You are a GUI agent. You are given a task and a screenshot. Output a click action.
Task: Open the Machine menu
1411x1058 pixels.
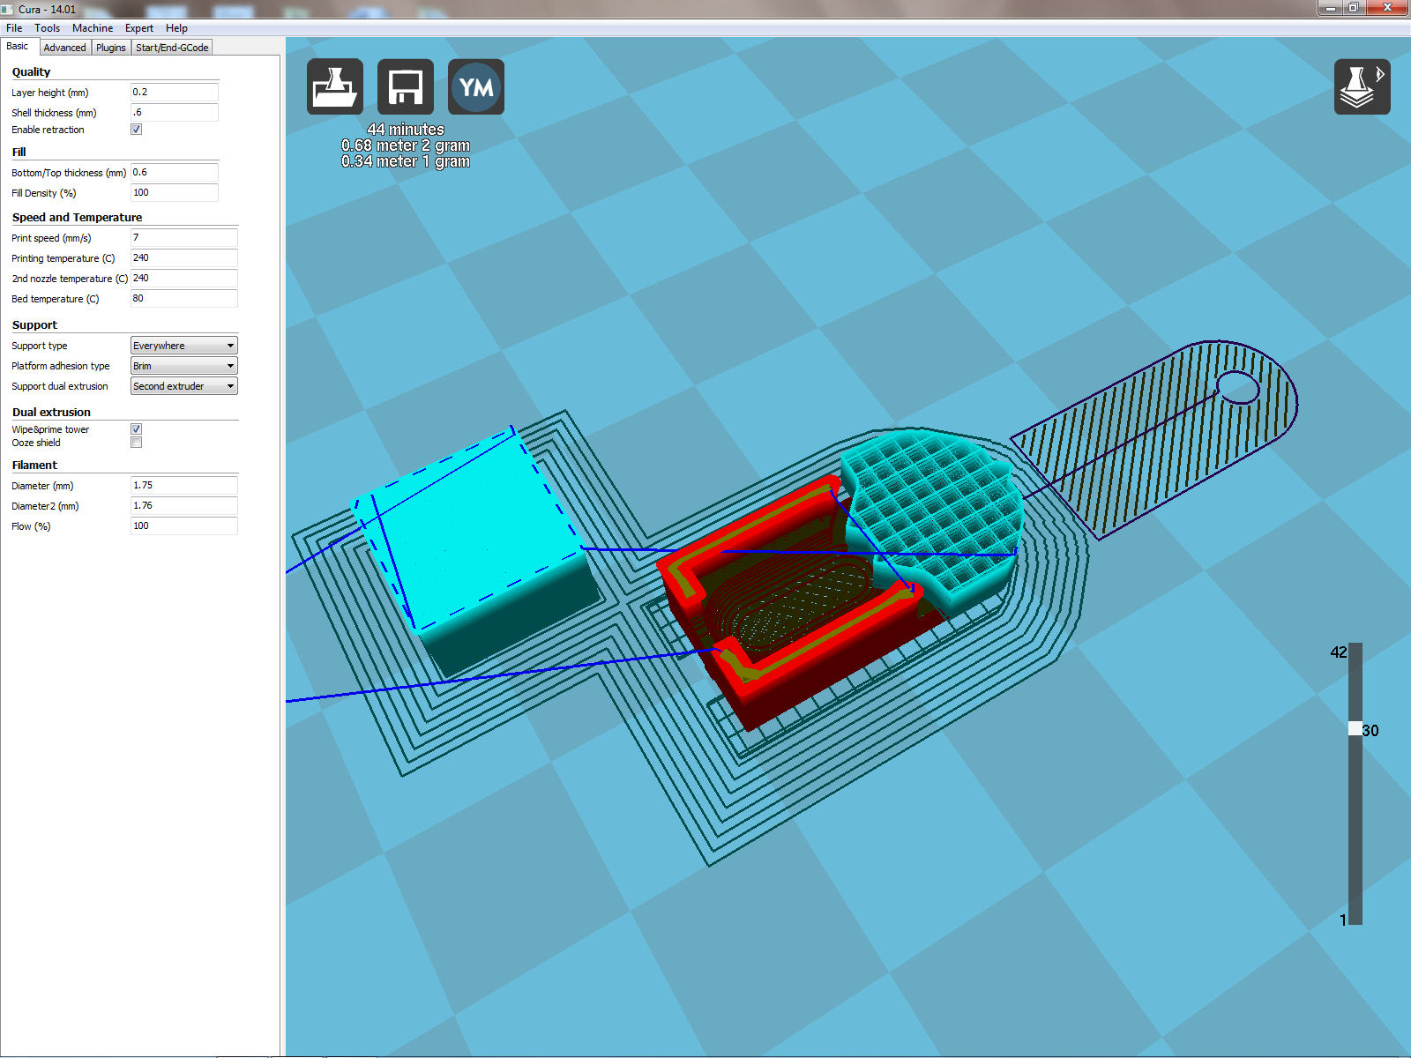point(93,28)
